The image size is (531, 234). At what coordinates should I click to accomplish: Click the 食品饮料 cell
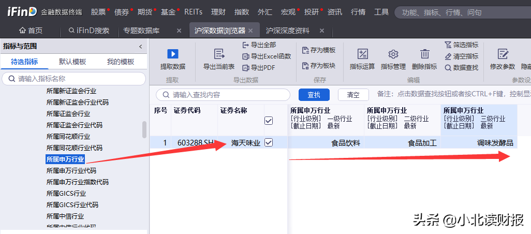pyautogui.click(x=326, y=142)
